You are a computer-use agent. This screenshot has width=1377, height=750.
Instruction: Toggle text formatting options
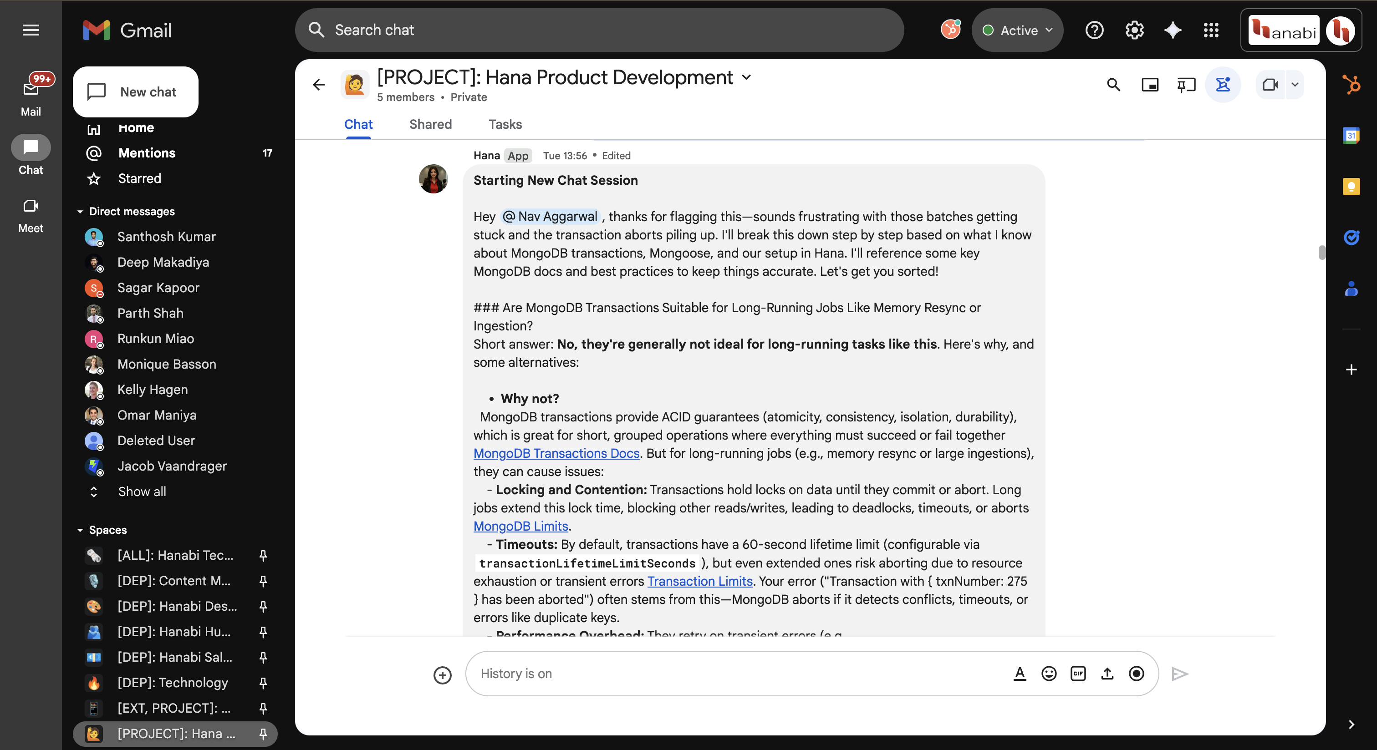pyautogui.click(x=1020, y=674)
